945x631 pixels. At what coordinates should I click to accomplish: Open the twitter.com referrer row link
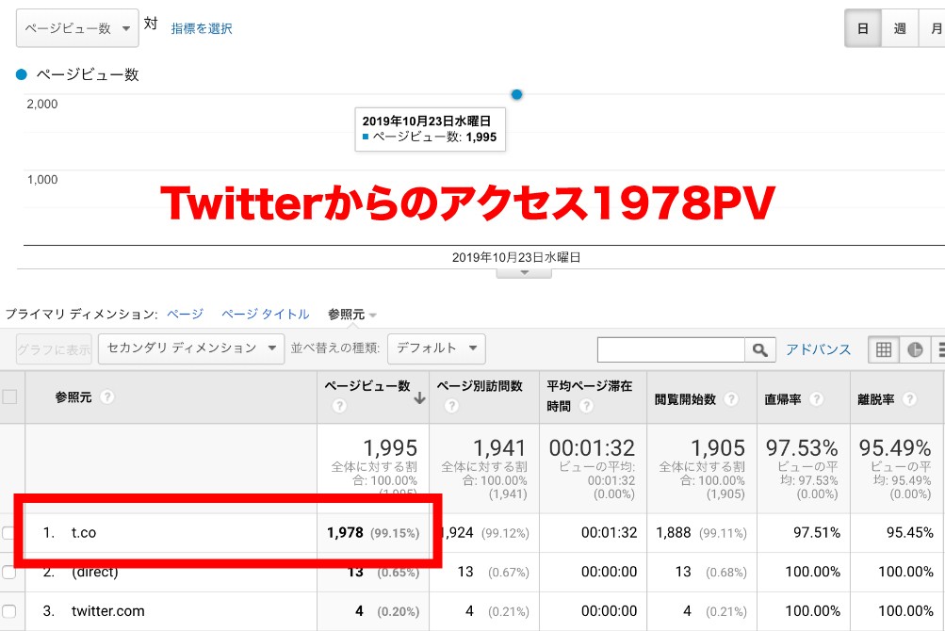point(108,611)
